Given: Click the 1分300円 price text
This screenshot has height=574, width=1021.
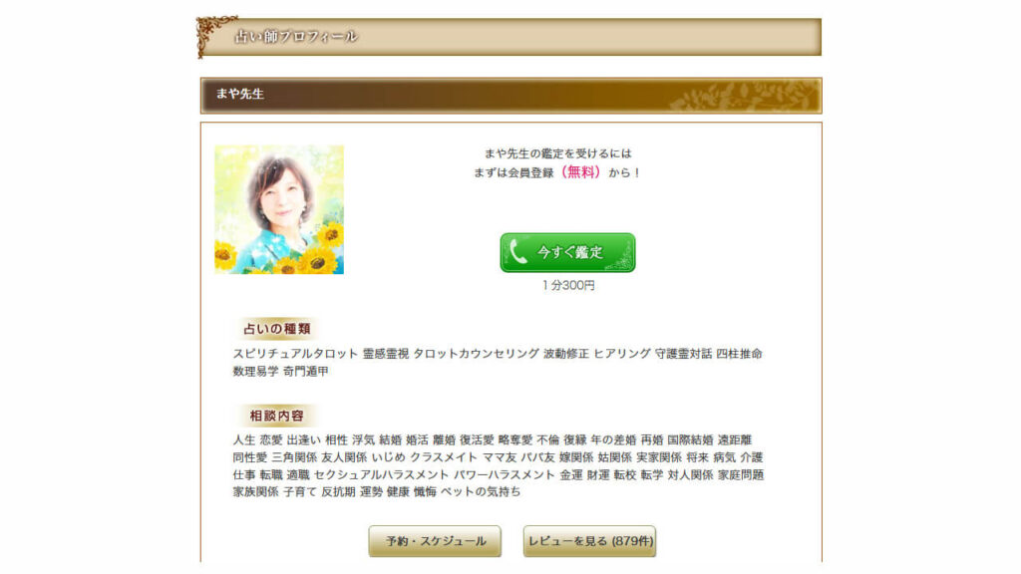Looking at the screenshot, I should tap(567, 285).
